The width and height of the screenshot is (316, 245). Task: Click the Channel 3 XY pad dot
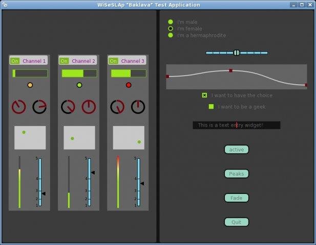[x=139, y=142]
